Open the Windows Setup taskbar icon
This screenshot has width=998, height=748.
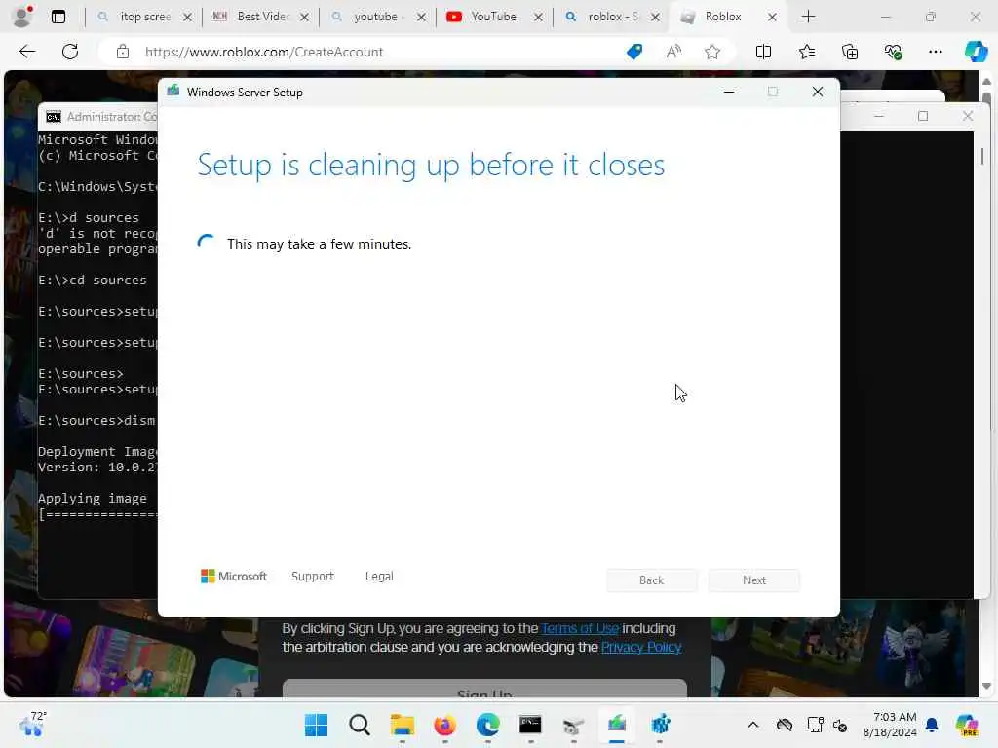coord(617,725)
